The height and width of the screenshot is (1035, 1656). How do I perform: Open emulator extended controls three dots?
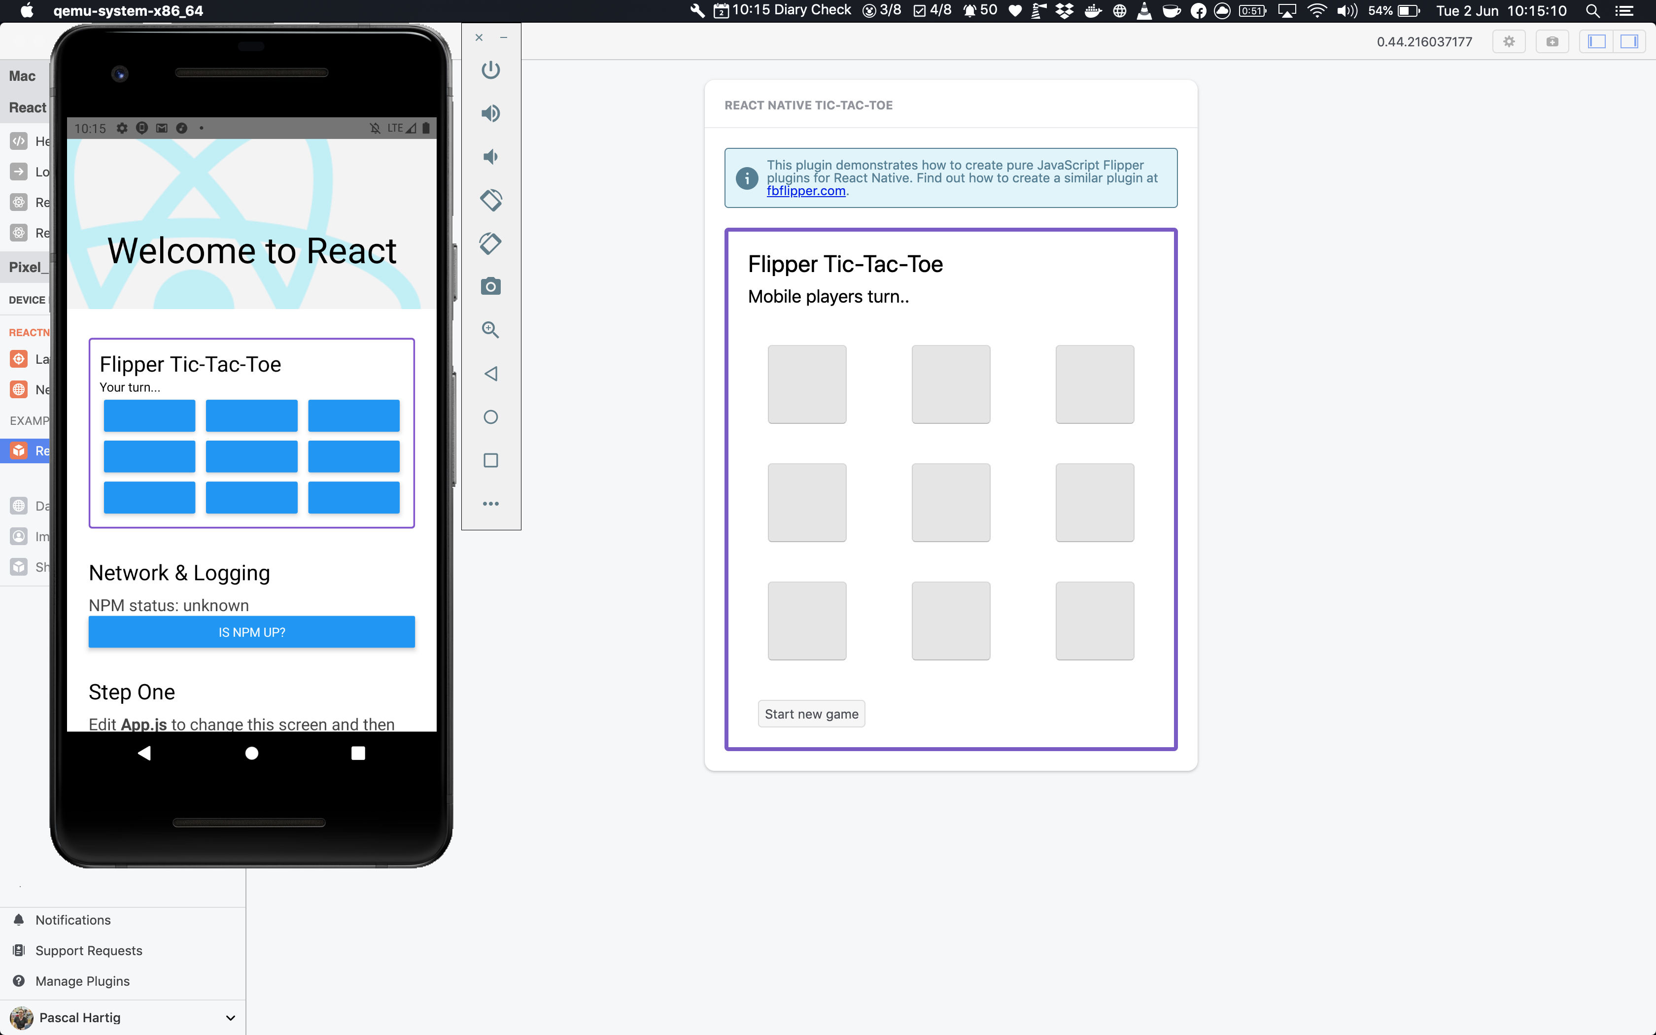point(491,504)
